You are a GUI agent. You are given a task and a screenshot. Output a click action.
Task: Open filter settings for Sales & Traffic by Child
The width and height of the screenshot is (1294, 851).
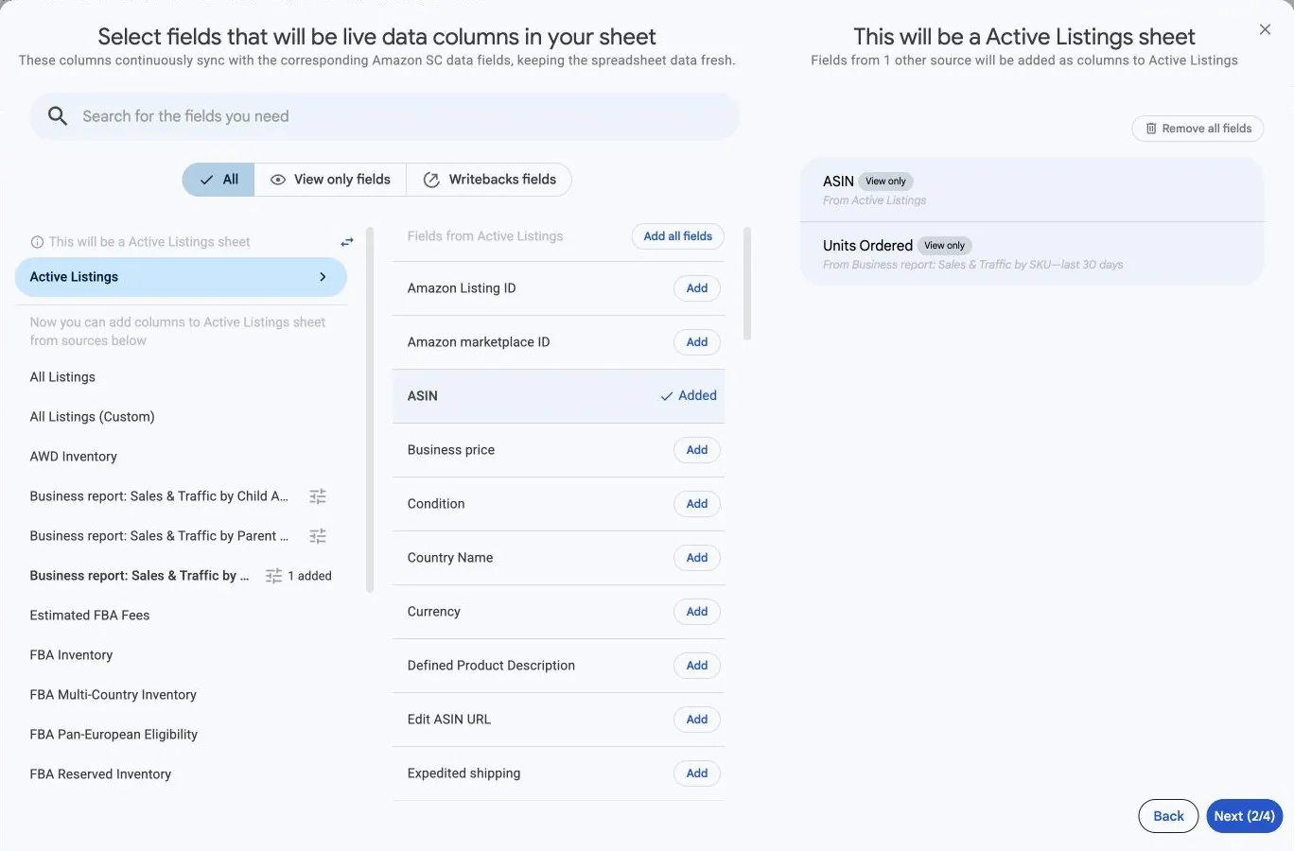point(318,496)
